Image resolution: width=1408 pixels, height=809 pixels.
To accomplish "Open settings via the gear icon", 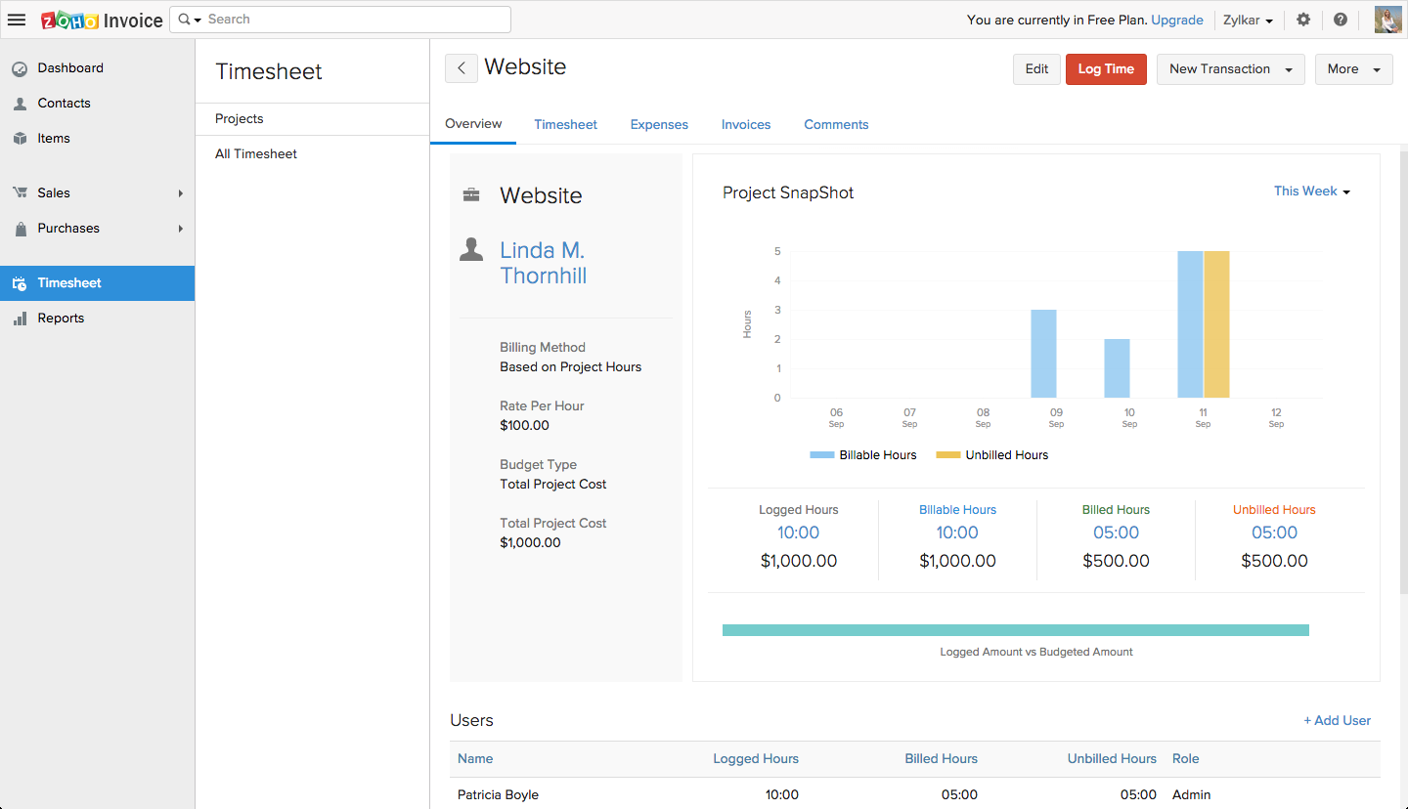I will click(x=1303, y=20).
